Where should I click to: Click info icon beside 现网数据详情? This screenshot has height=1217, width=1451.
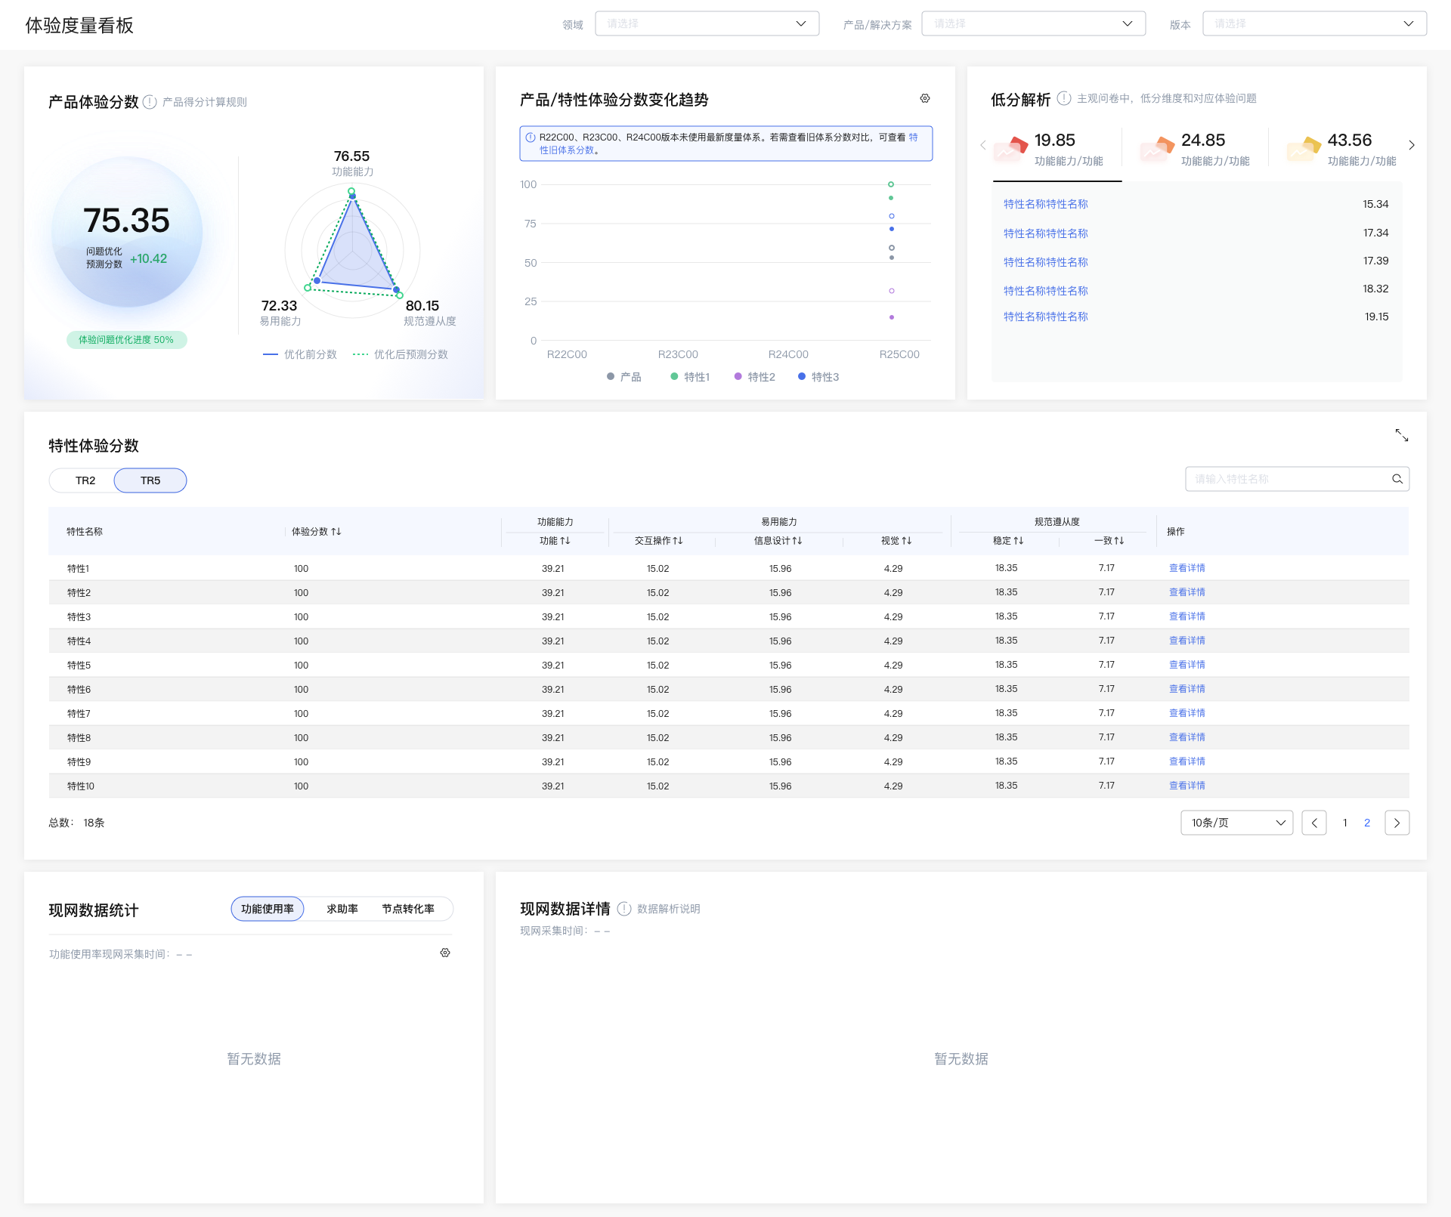624,909
